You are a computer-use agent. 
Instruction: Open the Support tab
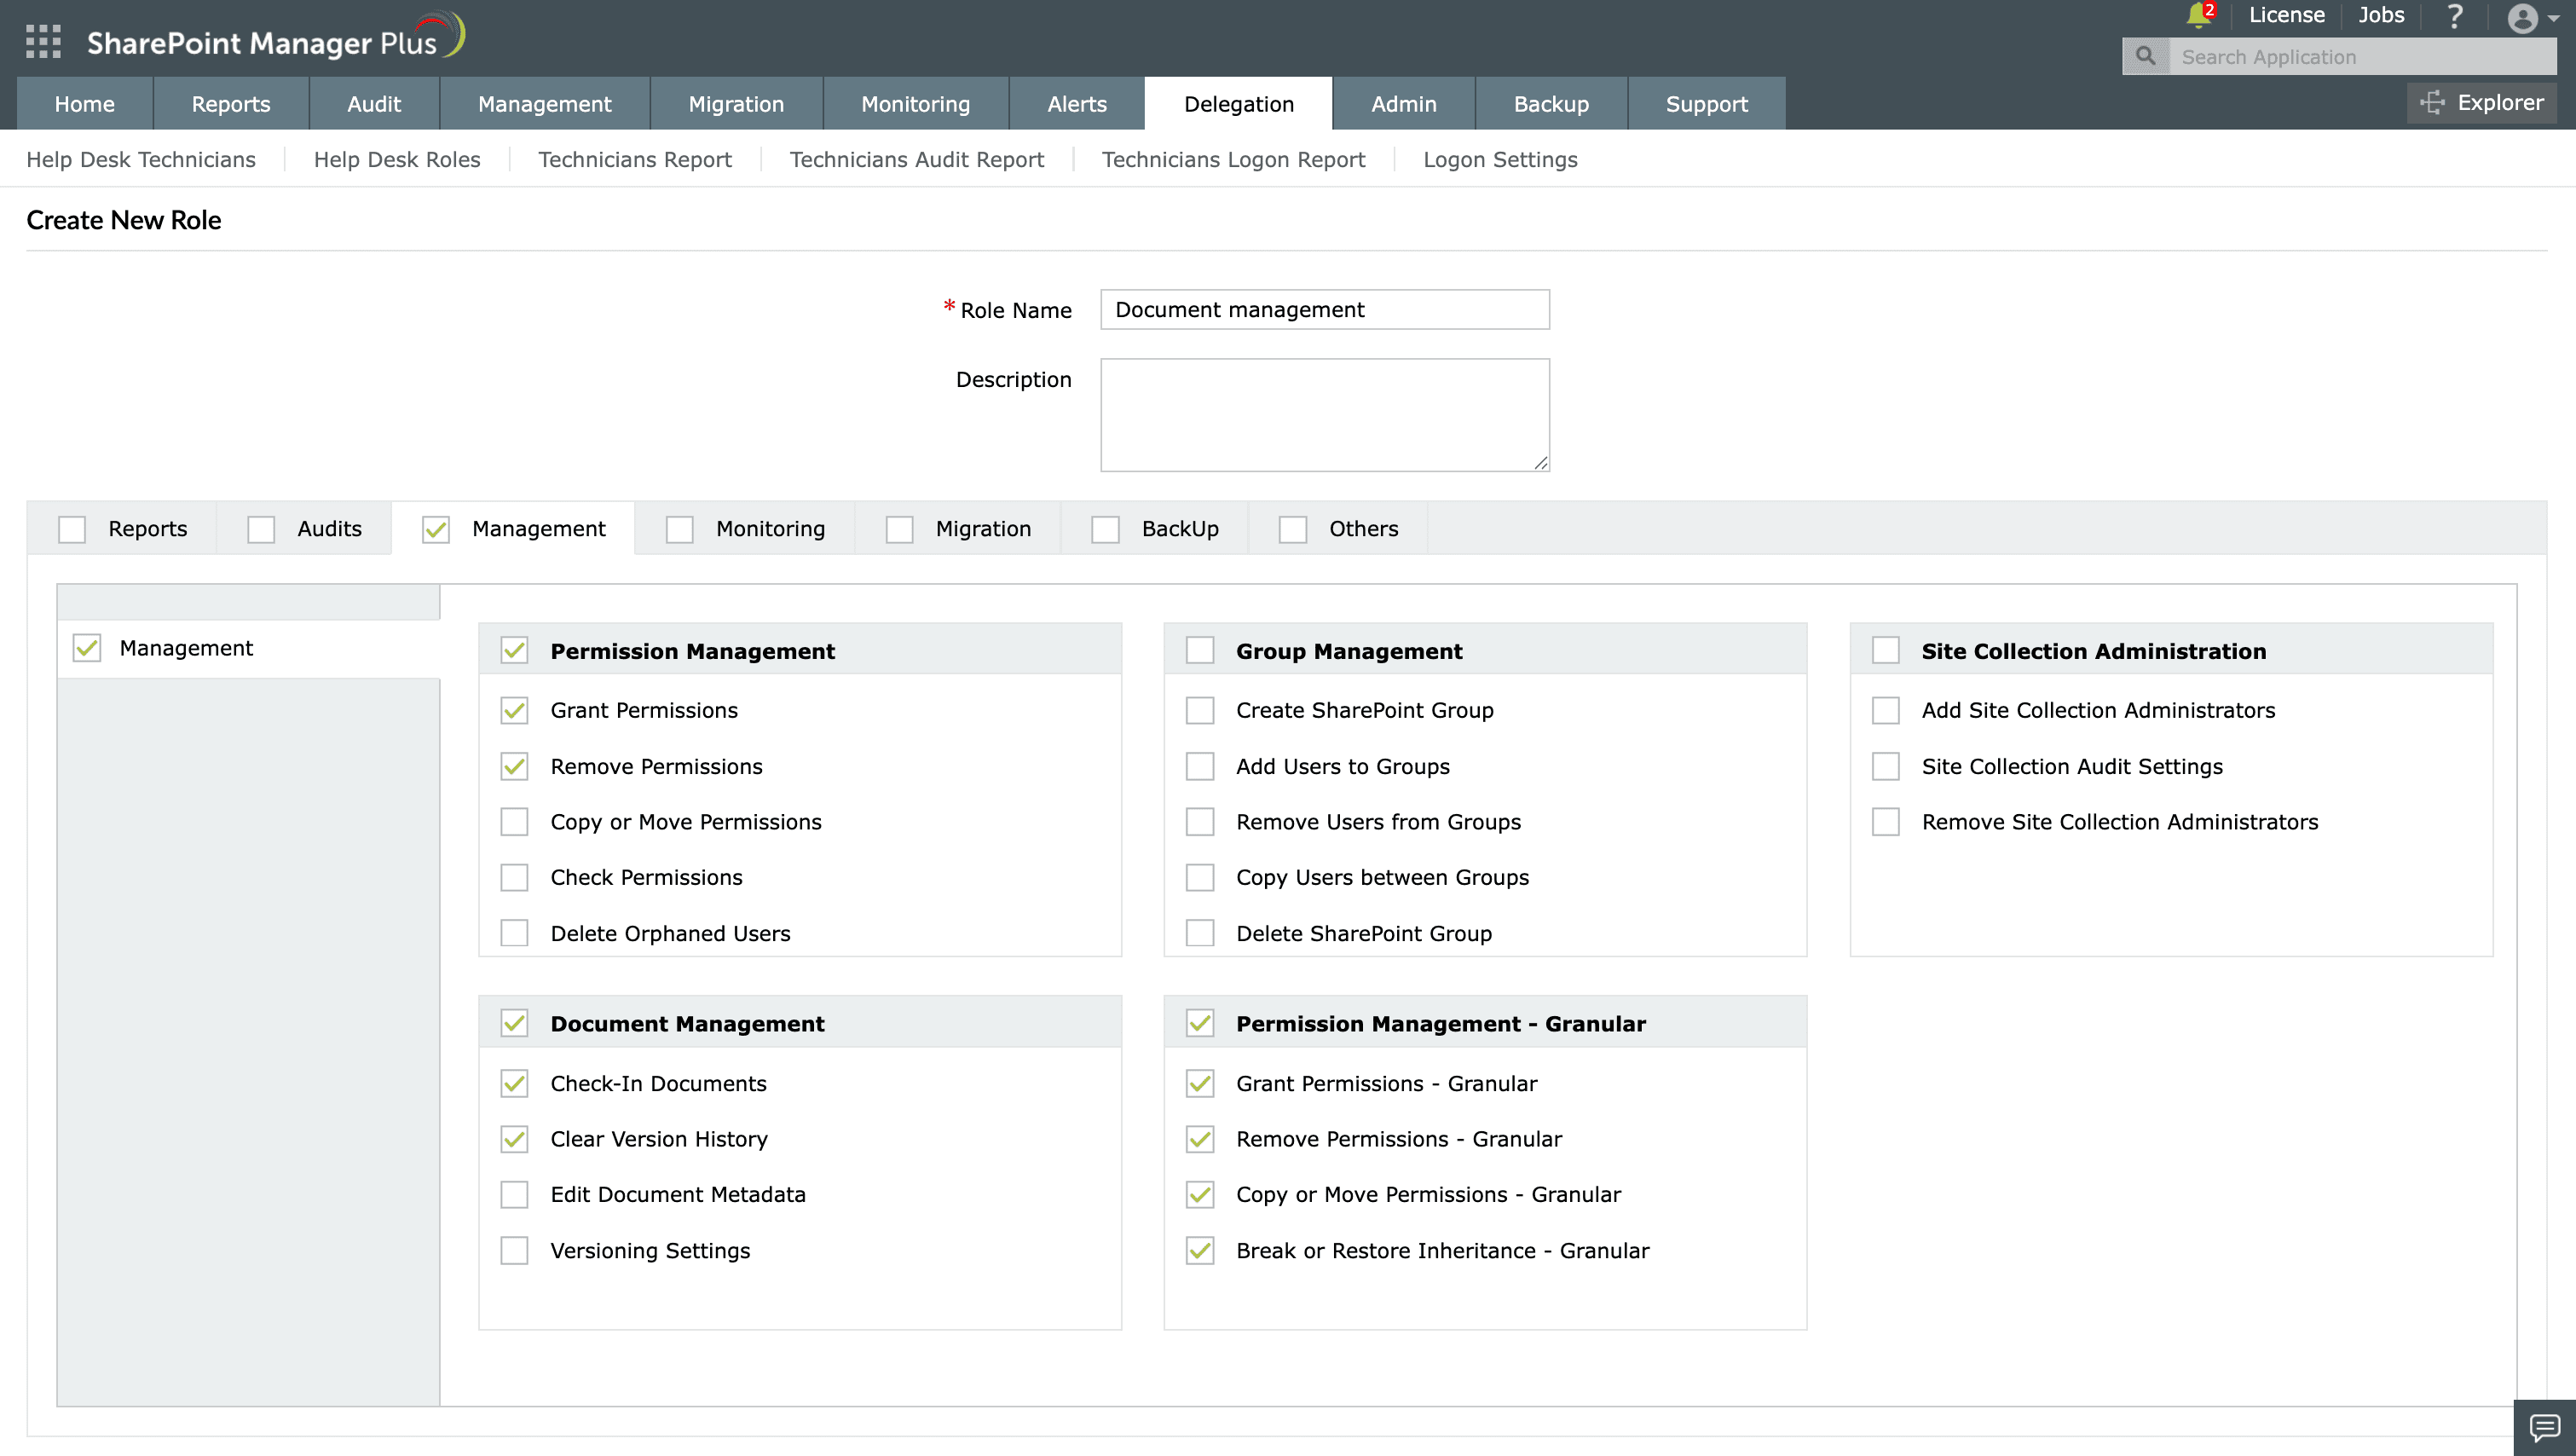point(1706,103)
